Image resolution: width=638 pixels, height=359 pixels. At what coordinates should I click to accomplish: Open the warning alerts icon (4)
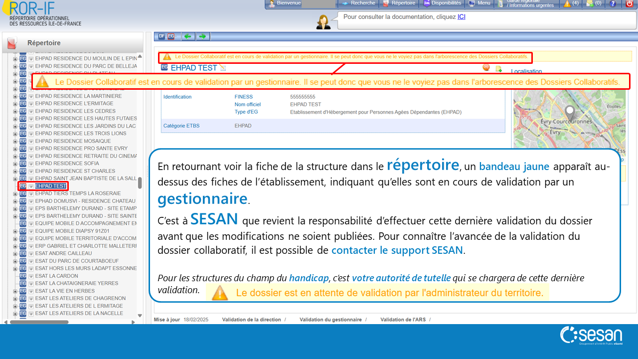(571, 3)
